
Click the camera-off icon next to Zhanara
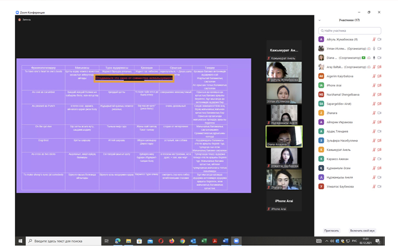coord(379,113)
